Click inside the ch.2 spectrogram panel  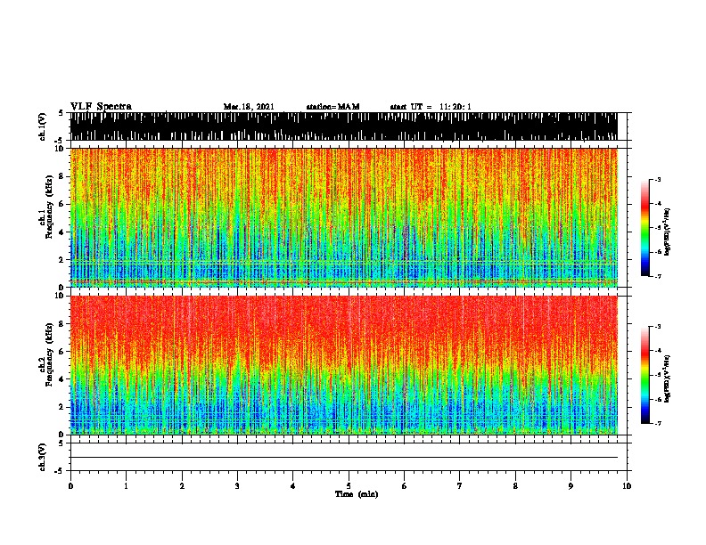[x=344, y=365]
